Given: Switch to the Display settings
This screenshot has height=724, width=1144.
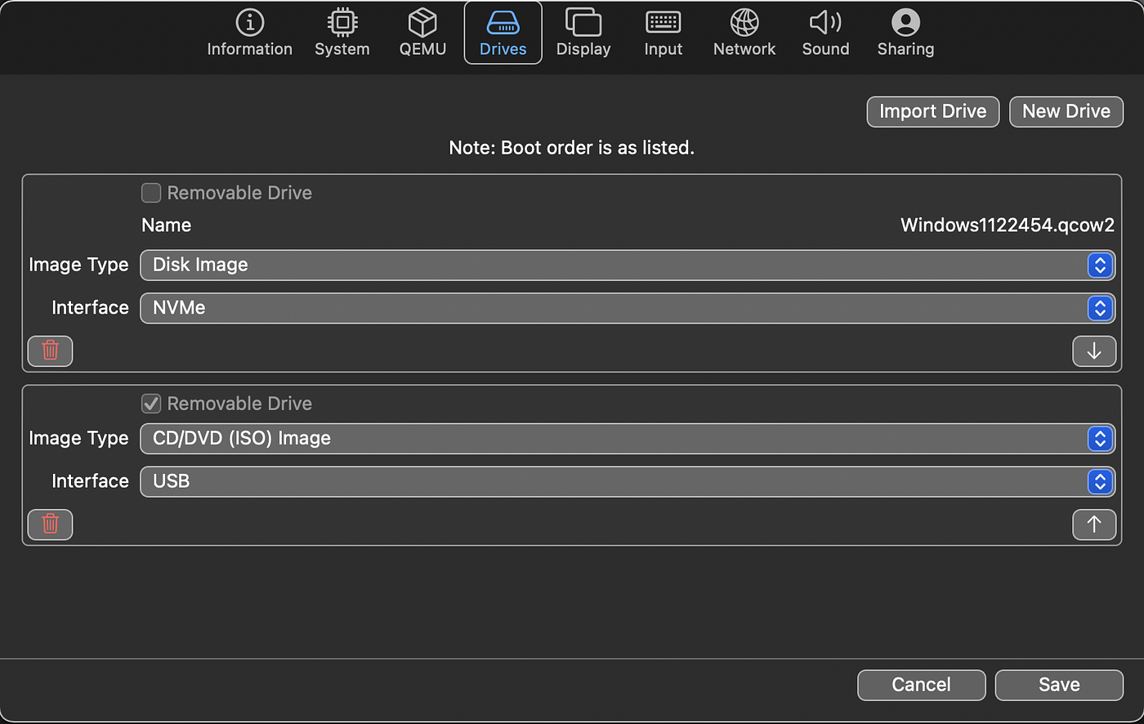Looking at the screenshot, I should [x=583, y=33].
